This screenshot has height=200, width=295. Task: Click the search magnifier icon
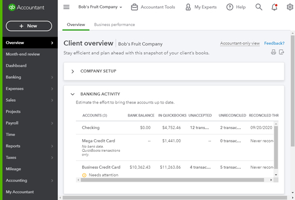259,7
